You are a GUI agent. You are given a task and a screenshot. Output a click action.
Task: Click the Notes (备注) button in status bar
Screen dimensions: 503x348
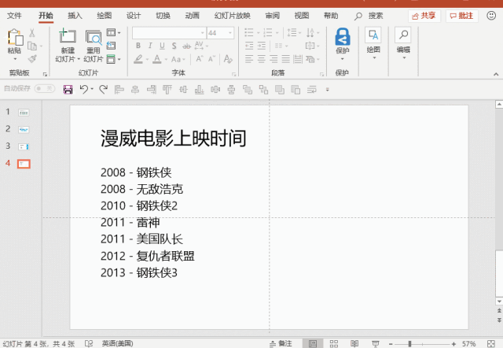click(x=281, y=343)
